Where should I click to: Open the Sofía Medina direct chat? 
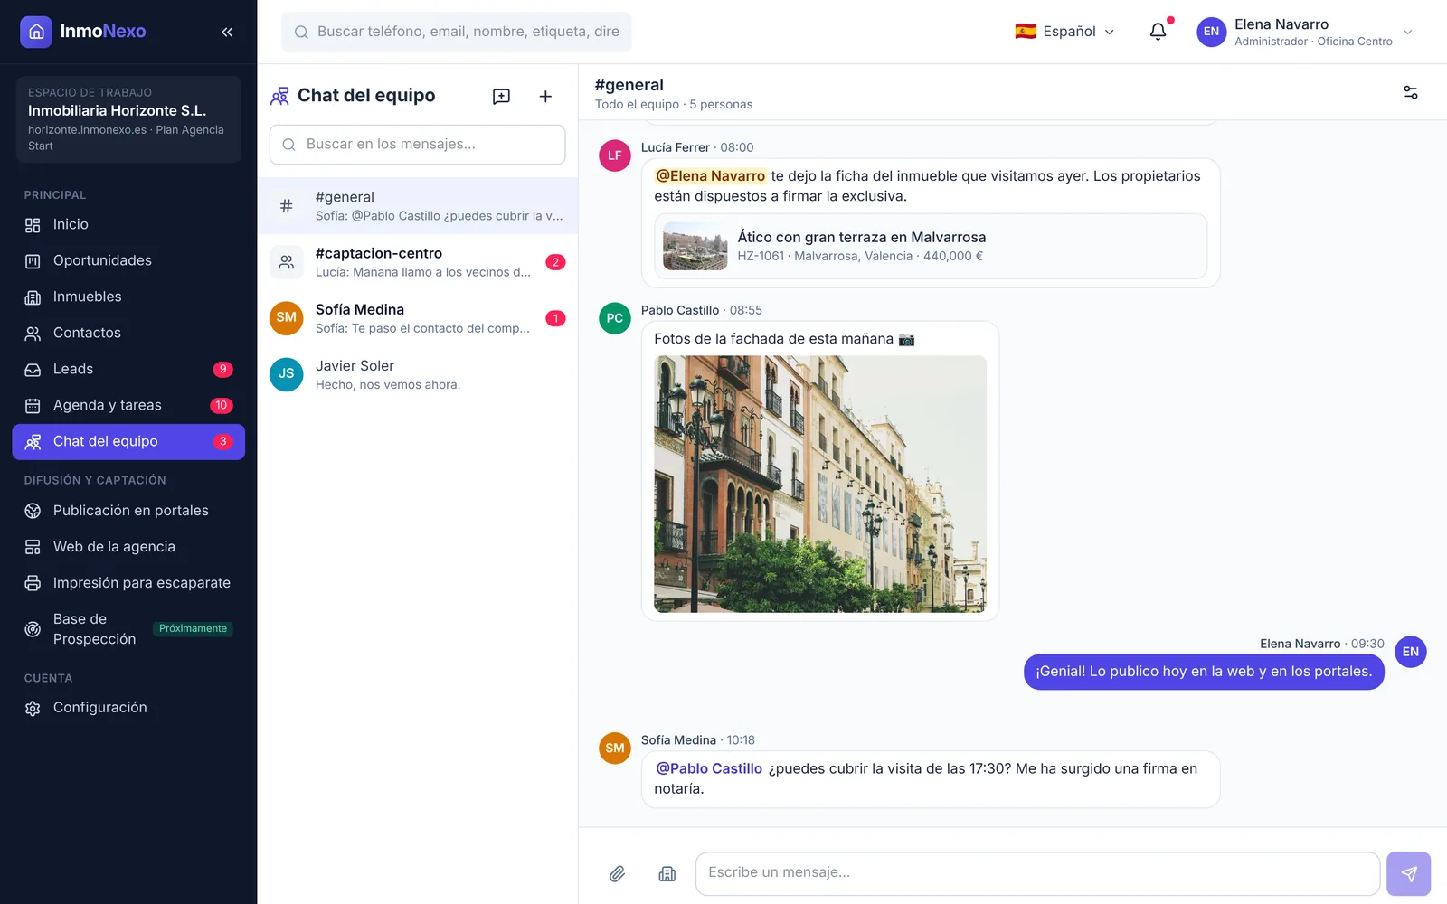point(418,318)
